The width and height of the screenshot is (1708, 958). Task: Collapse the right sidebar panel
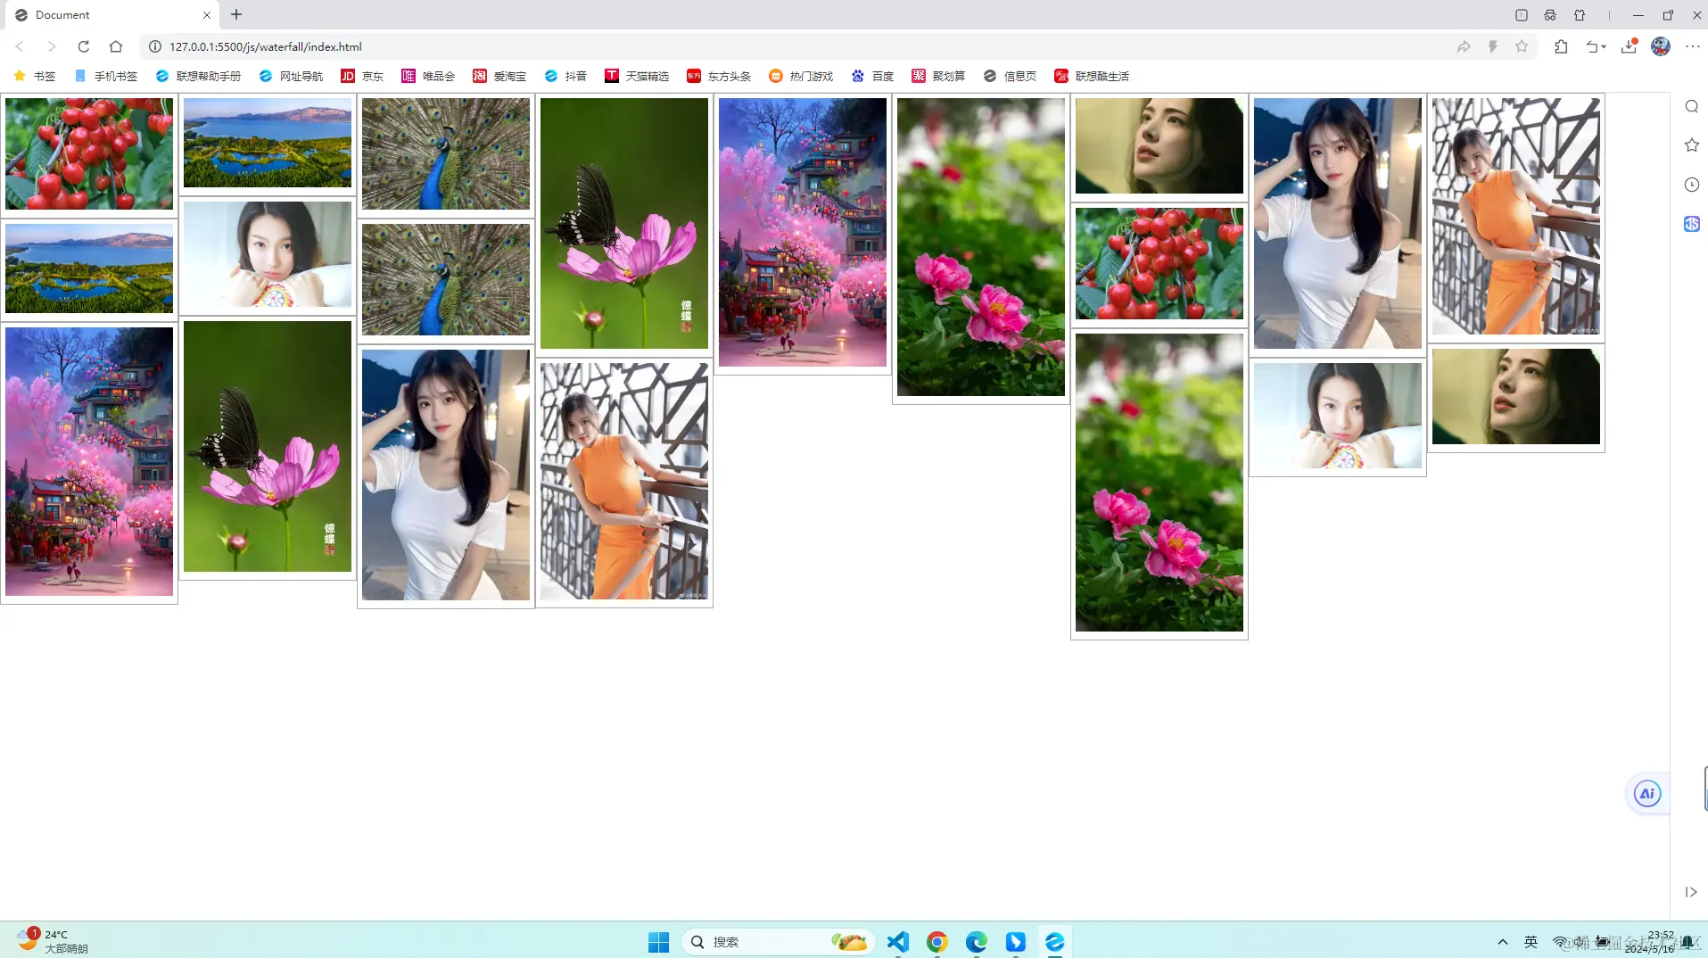coord(1691,892)
